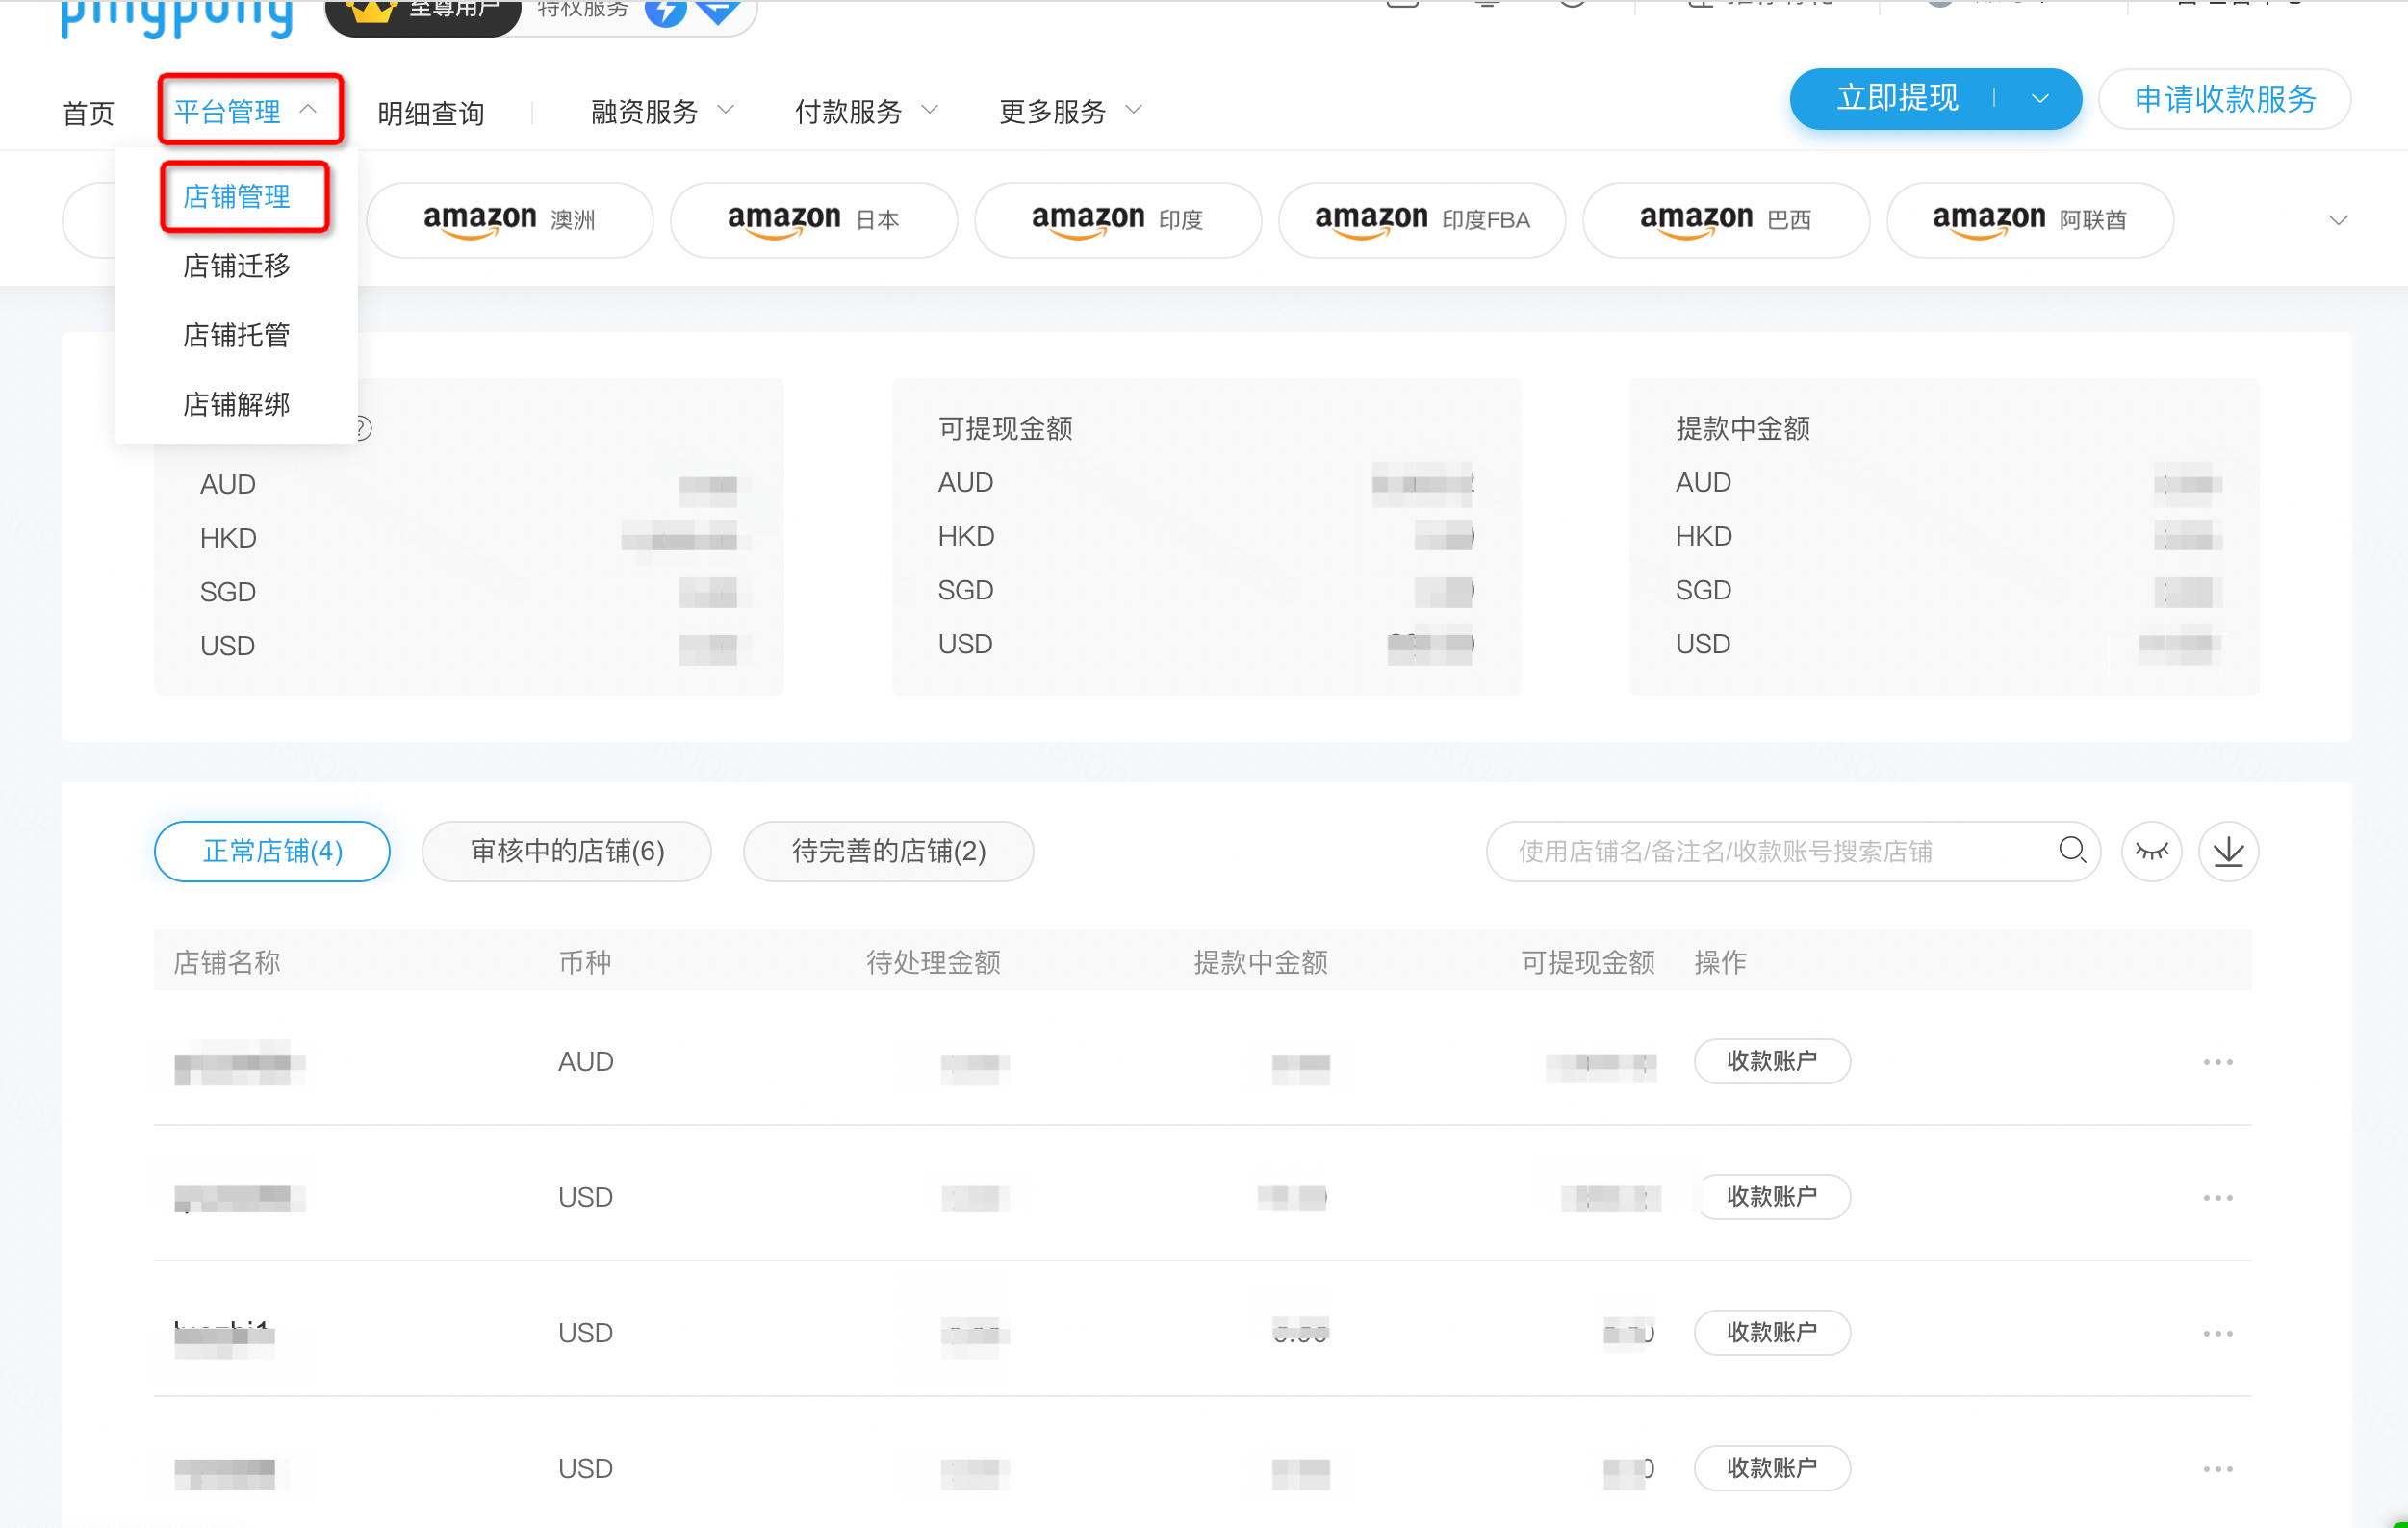Click AUD cell in first store row
This screenshot has height=1528, width=2408.
pos(585,1062)
